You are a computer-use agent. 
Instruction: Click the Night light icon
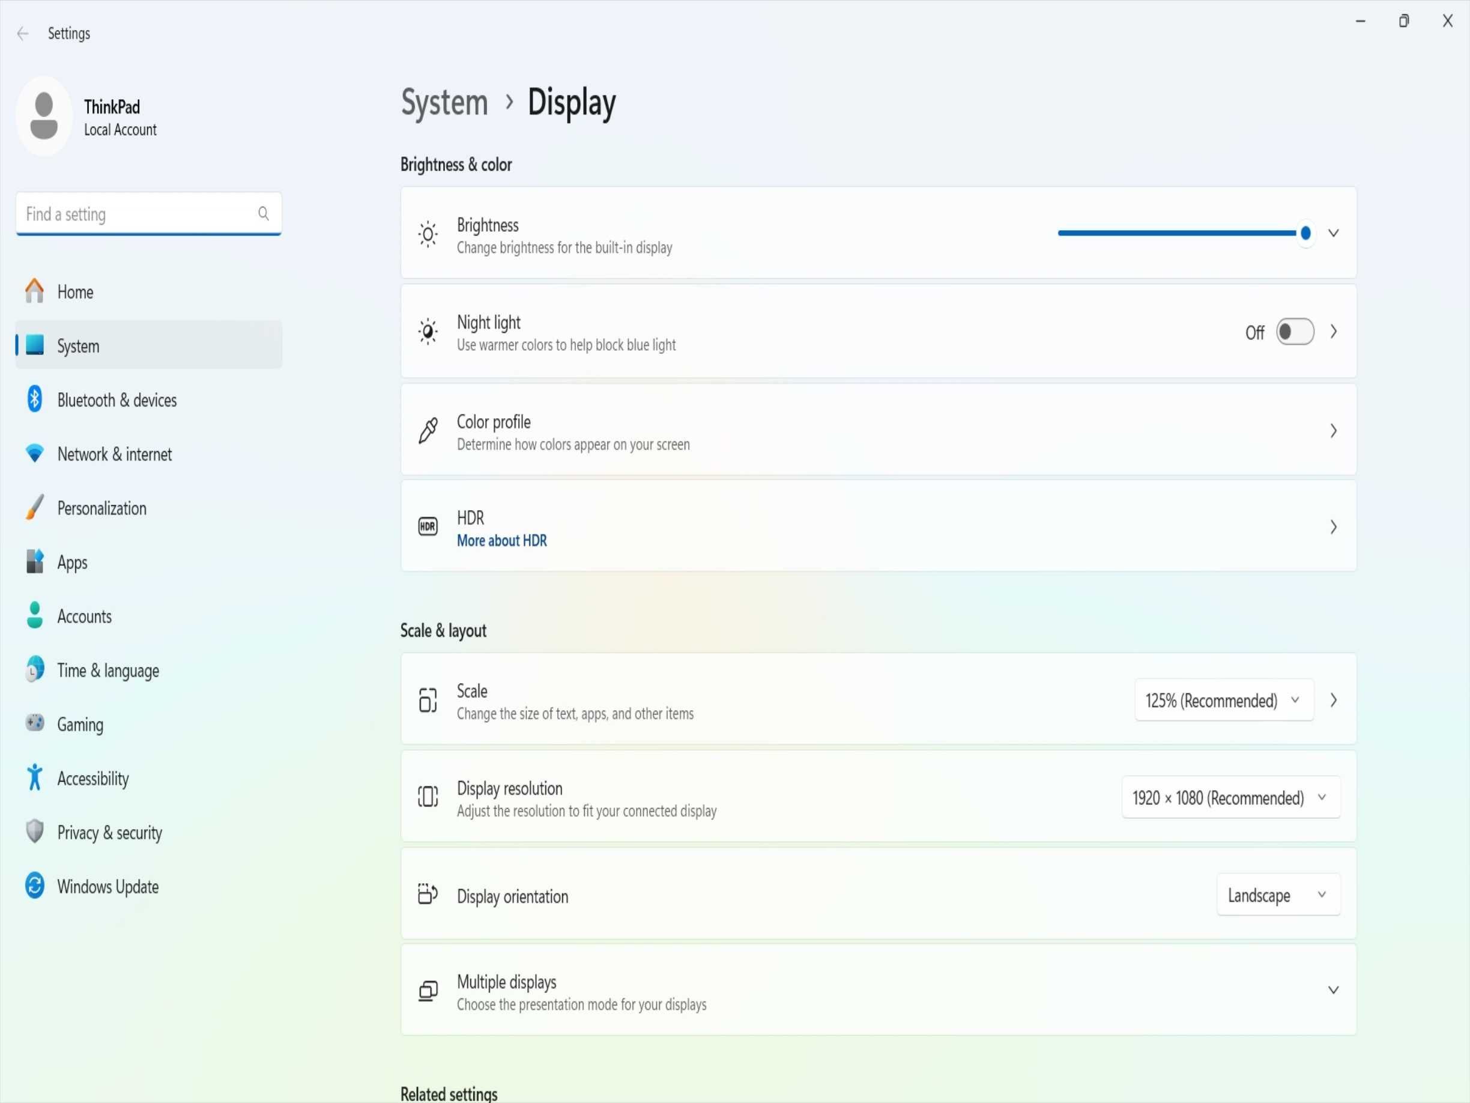[x=428, y=331]
